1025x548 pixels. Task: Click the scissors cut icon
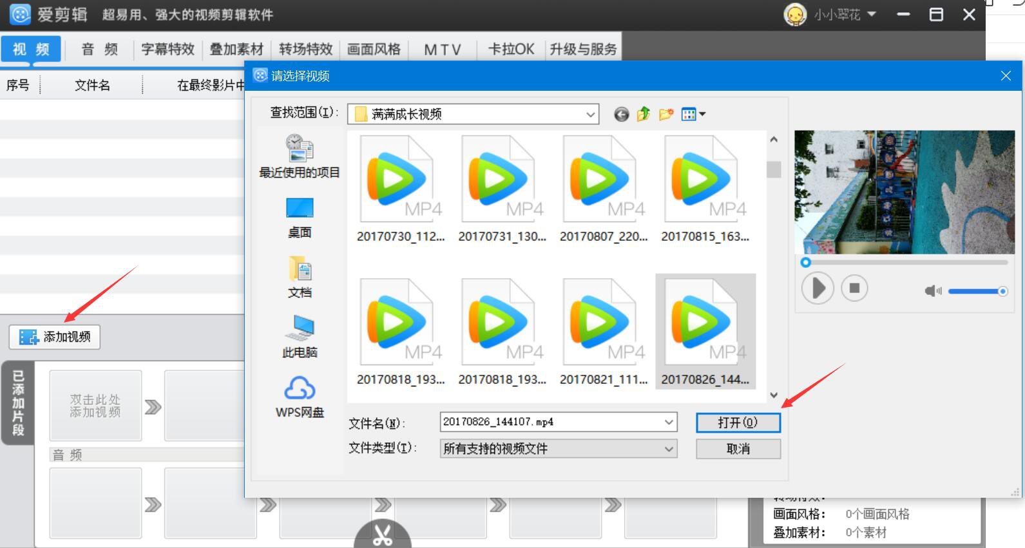(383, 536)
